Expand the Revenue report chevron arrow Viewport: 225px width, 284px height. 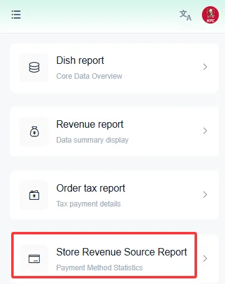[x=205, y=131]
